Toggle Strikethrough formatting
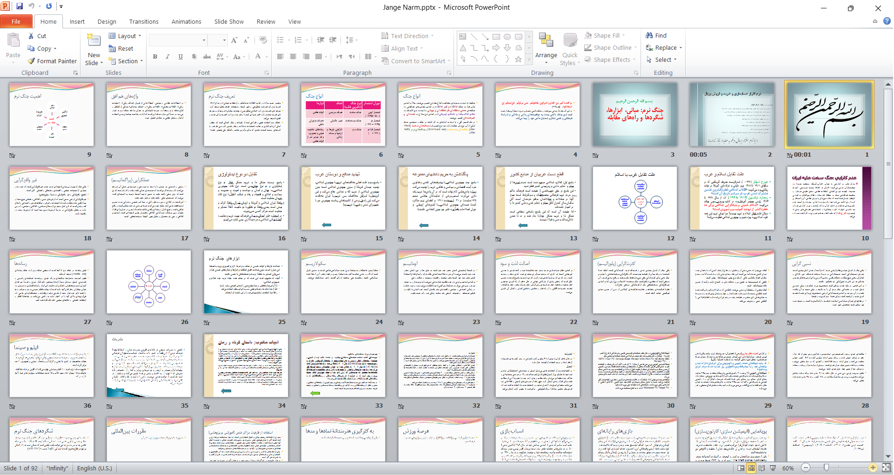 click(x=207, y=57)
